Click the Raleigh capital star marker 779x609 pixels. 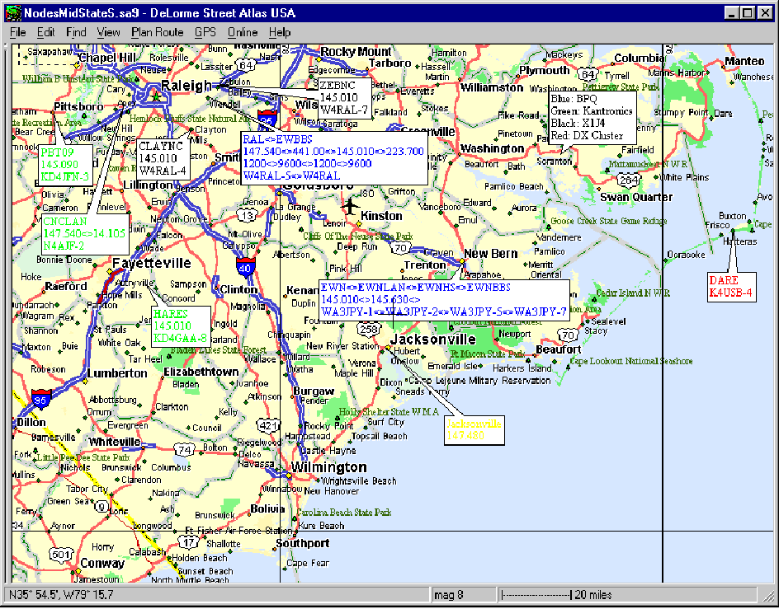(156, 96)
